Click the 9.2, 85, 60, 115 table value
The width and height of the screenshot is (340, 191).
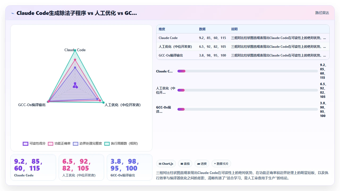coord(212,38)
